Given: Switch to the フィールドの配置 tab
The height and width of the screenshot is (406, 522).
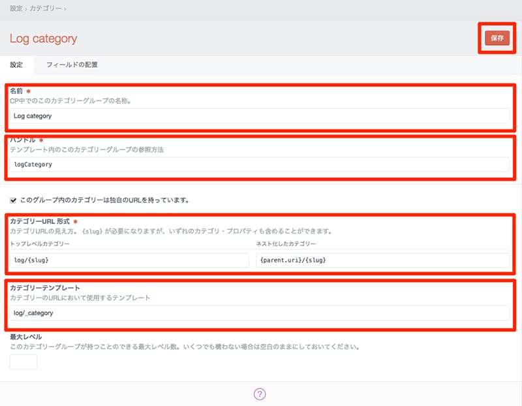Looking at the screenshot, I should click(72, 65).
